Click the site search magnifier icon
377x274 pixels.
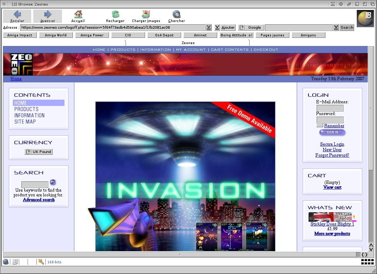click(x=53, y=182)
